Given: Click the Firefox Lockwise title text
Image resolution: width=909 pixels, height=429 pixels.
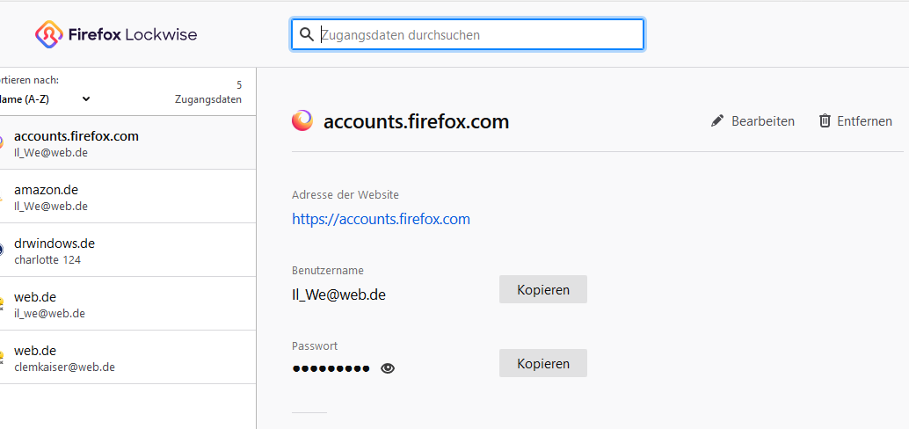Looking at the screenshot, I should (x=135, y=34).
